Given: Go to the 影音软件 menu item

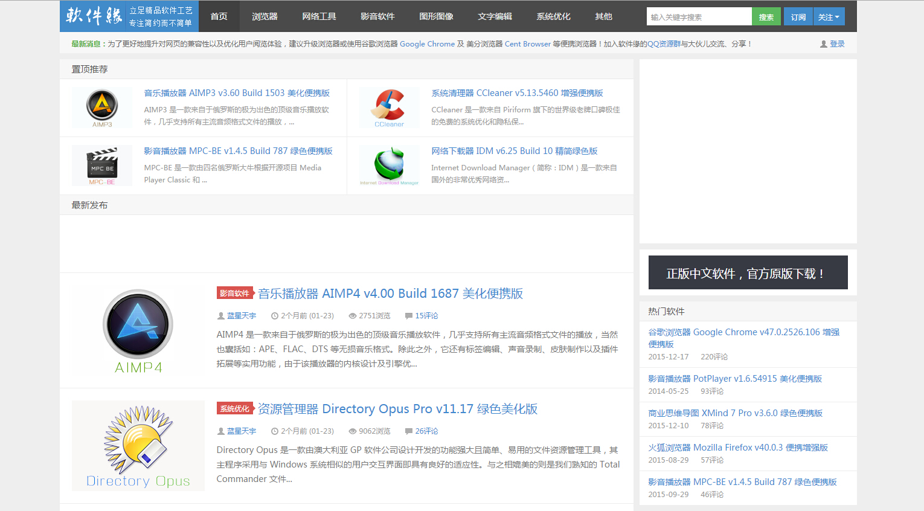Looking at the screenshot, I should [377, 16].
